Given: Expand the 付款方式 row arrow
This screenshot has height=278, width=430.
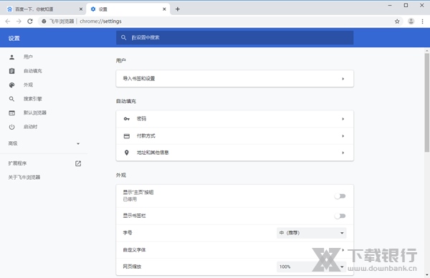Looking at the screenshot, I should click(x=343, y=136).
